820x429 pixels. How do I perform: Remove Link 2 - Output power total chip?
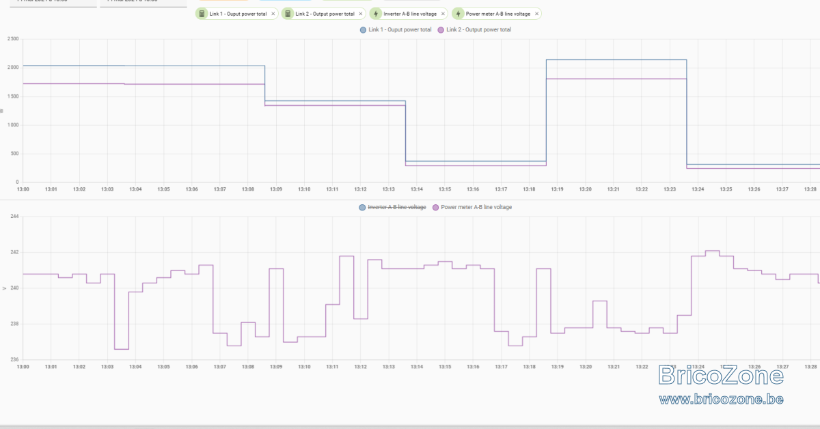[361, 14]
